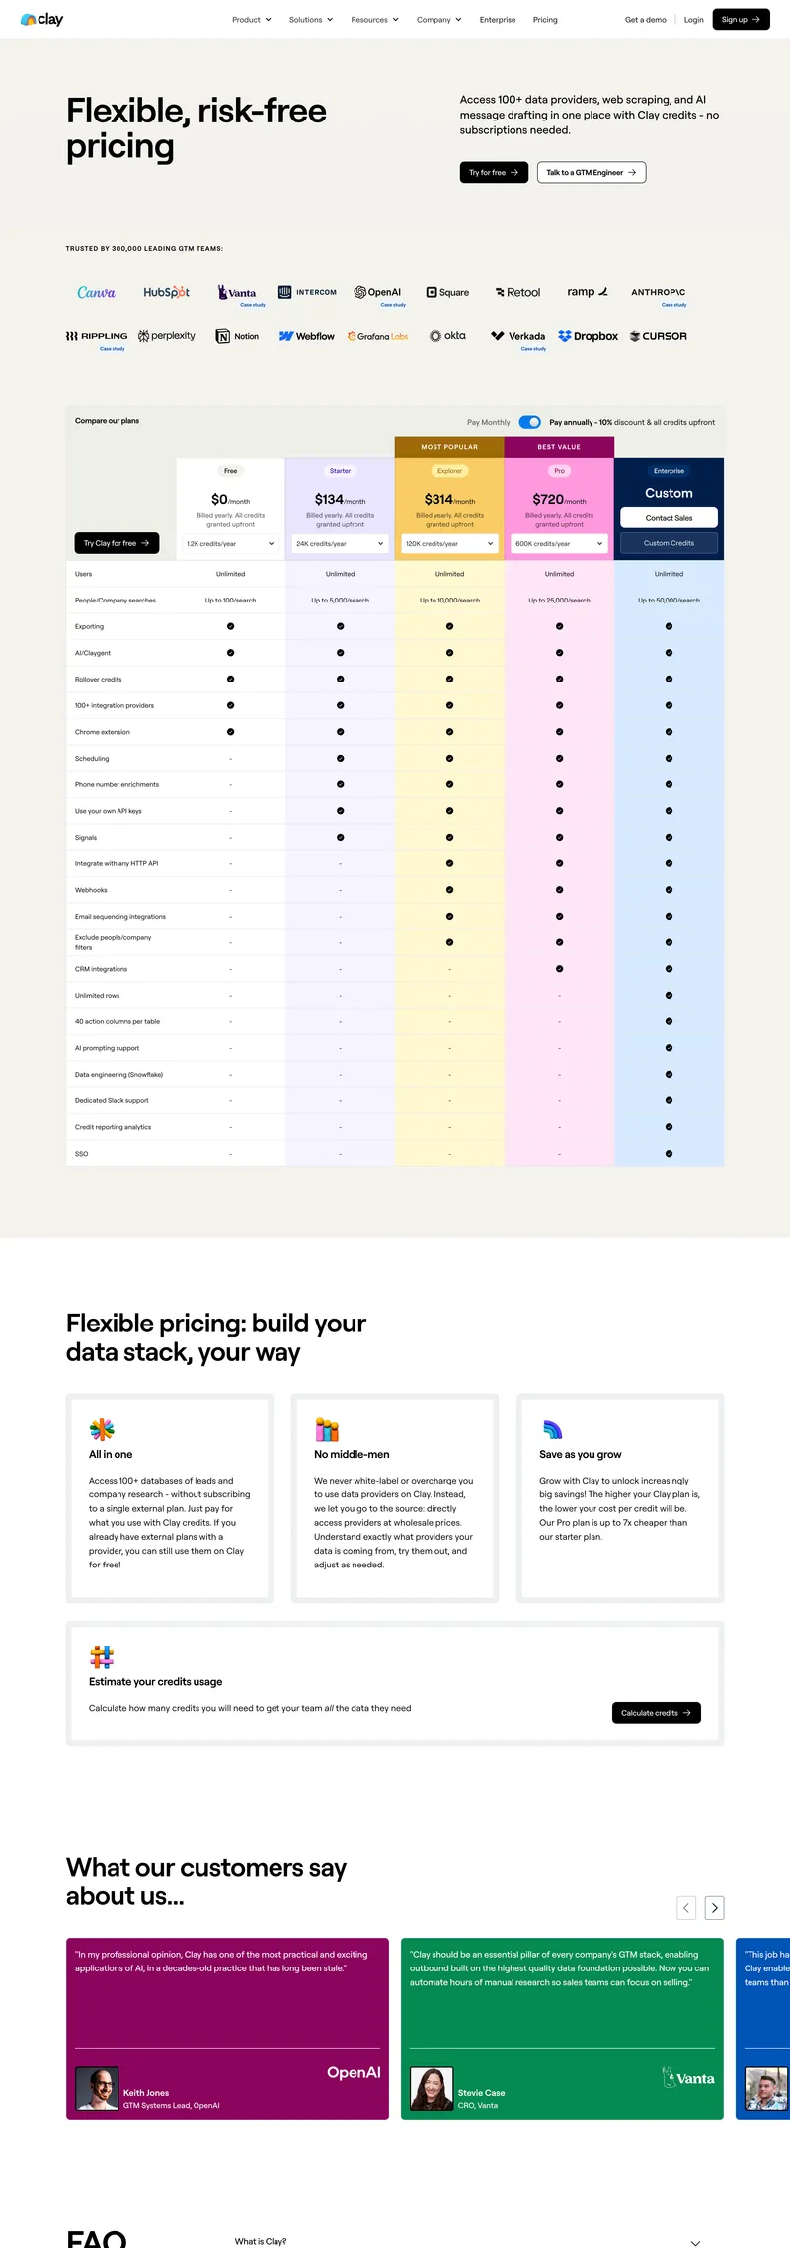
Task: Show previous testimonial with left arrow
Action: 686,1908
